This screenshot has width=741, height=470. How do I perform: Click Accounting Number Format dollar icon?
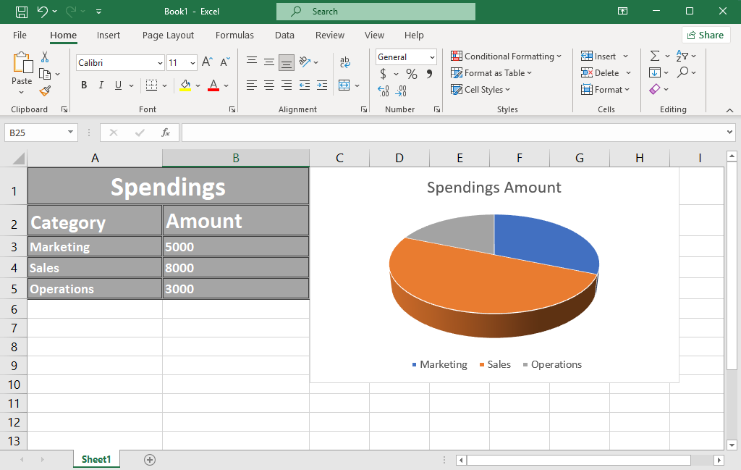pyautogui.click(x=384, y=74)
